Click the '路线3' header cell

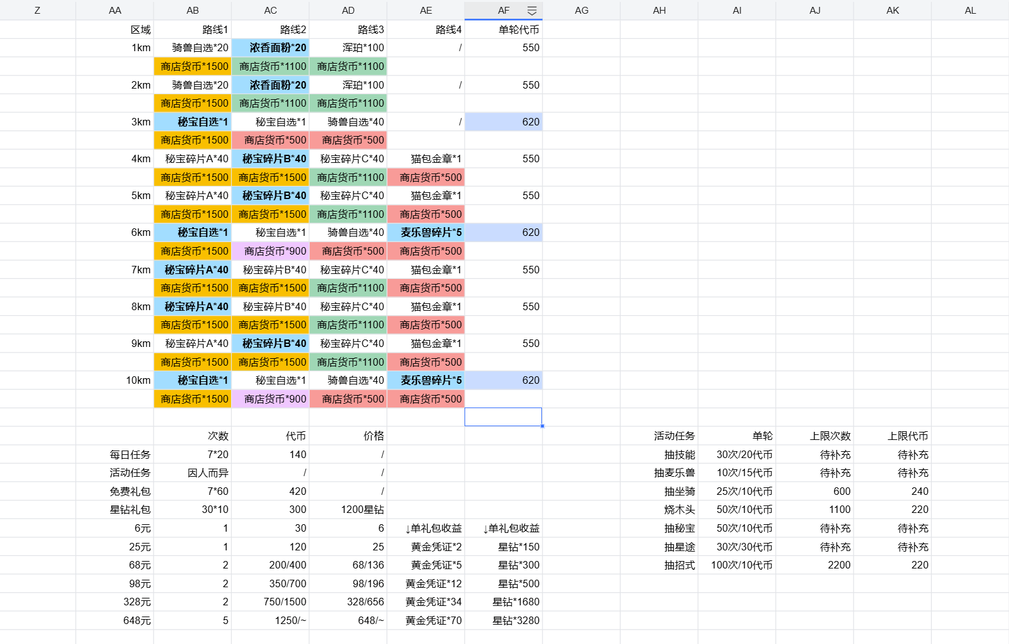(348, 29)
